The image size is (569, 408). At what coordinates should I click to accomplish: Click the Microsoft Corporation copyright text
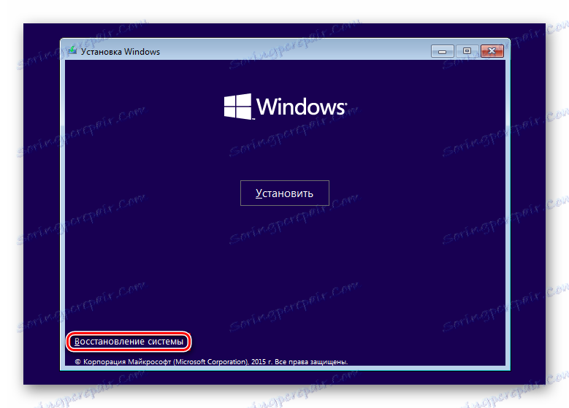point(211,361)
